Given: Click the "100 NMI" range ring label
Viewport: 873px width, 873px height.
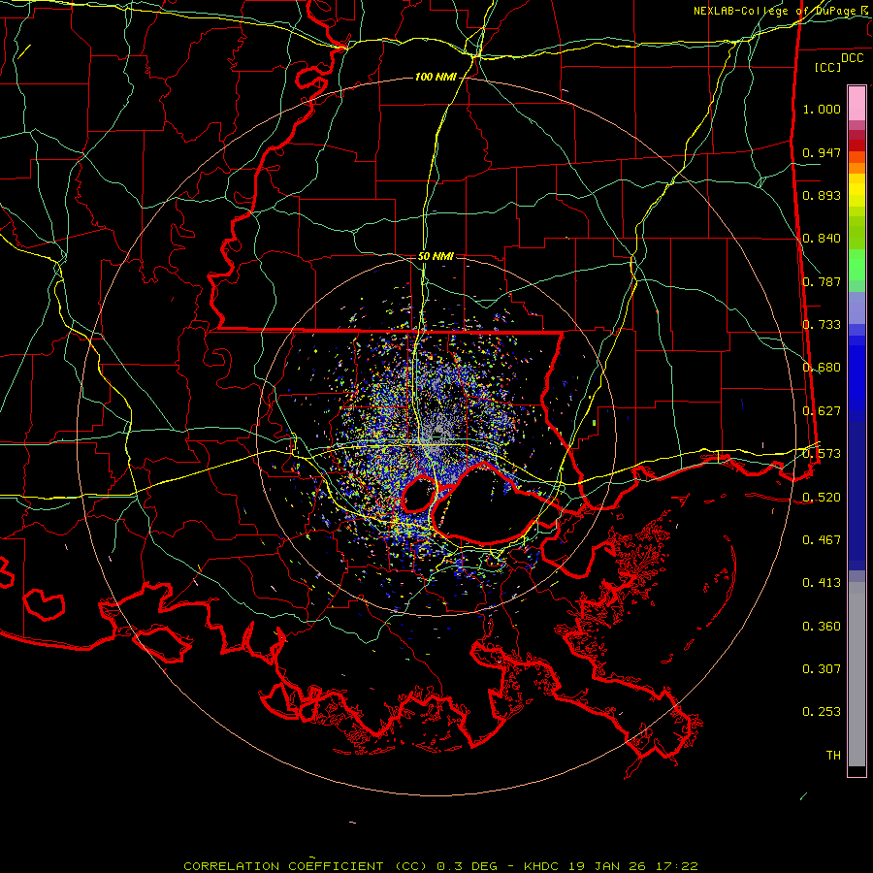Looking at the screenshot, I should pos(436,77).
